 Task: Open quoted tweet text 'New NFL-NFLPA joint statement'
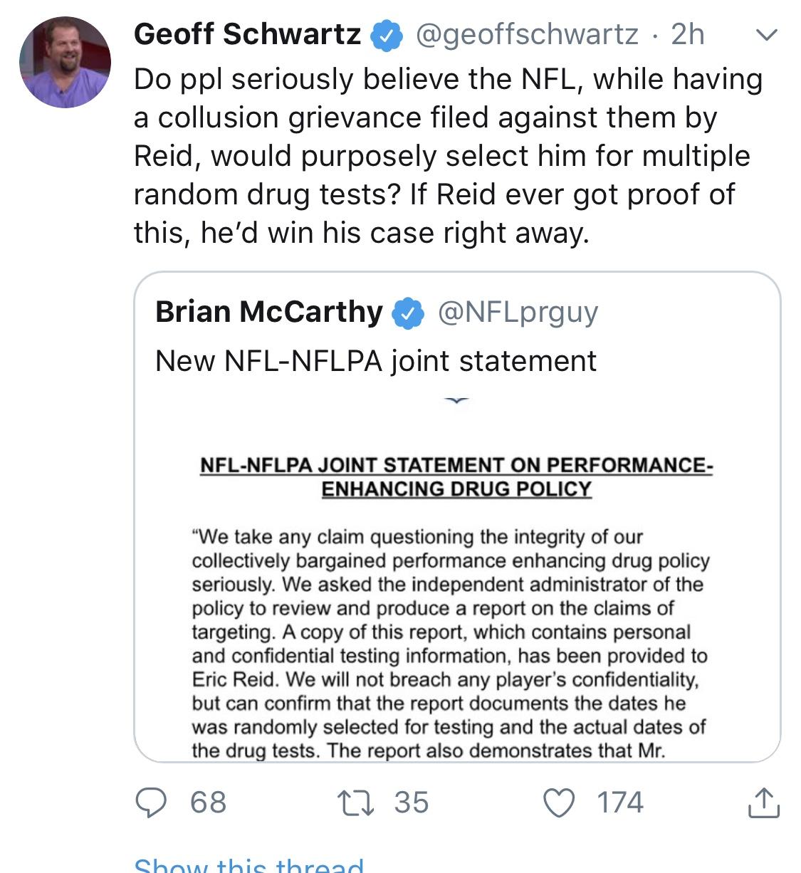pyautogui.click(x=375, y=361)
